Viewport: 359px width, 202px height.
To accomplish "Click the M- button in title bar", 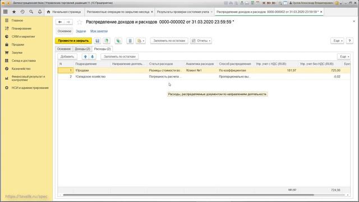I will coord(274,3).
